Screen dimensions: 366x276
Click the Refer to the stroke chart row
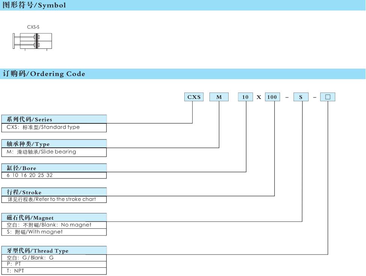54,199
